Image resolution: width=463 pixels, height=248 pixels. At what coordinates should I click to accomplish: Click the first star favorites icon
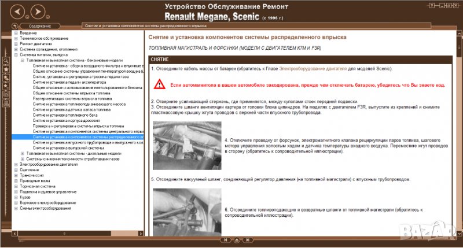tap(6, 69)
